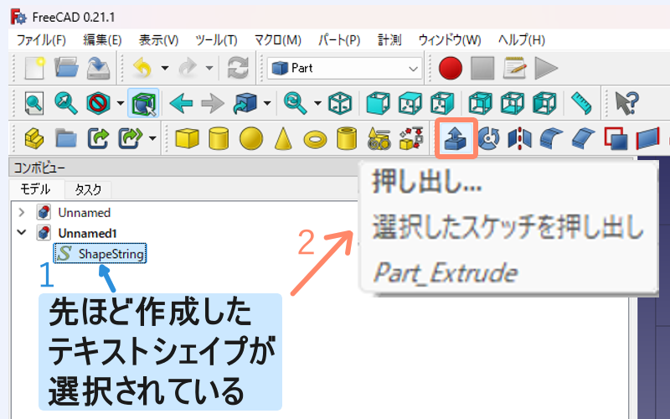This screenshot has width=670, height=419.
Task: Execute macro with the play triangle
Action: click(546, 68)
